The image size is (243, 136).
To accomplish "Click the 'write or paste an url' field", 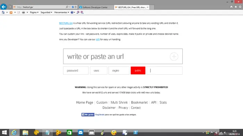I will [116, 56].
